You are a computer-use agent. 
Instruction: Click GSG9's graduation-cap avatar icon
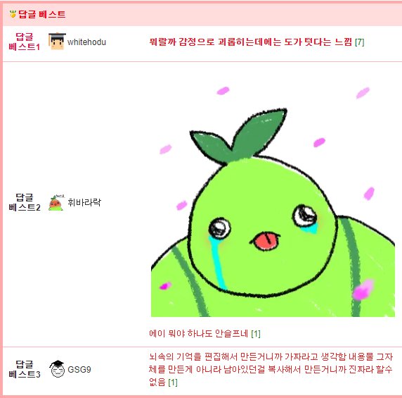click(x=57, y=369)
